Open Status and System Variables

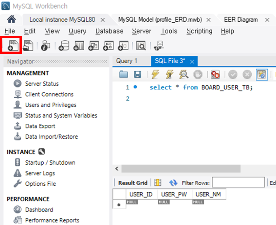coord(61,116)
